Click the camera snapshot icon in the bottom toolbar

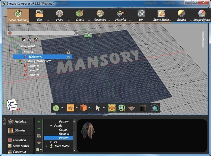(154, 107)
